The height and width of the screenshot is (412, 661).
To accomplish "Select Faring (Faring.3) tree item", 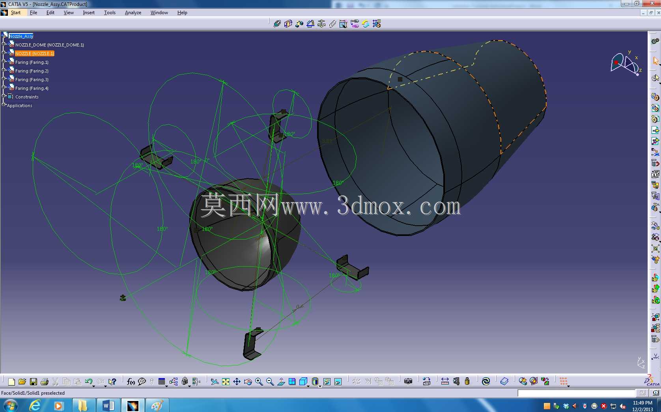I will (x=32, y=80).
